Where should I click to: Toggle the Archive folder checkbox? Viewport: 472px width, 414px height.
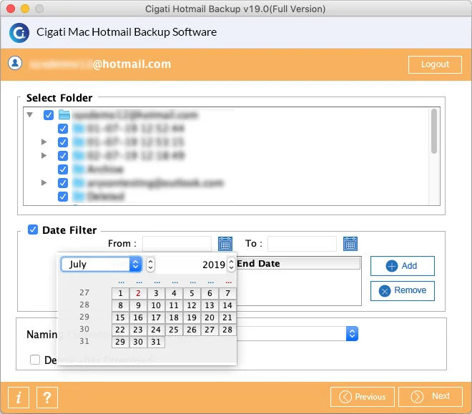tap(63, 169)
